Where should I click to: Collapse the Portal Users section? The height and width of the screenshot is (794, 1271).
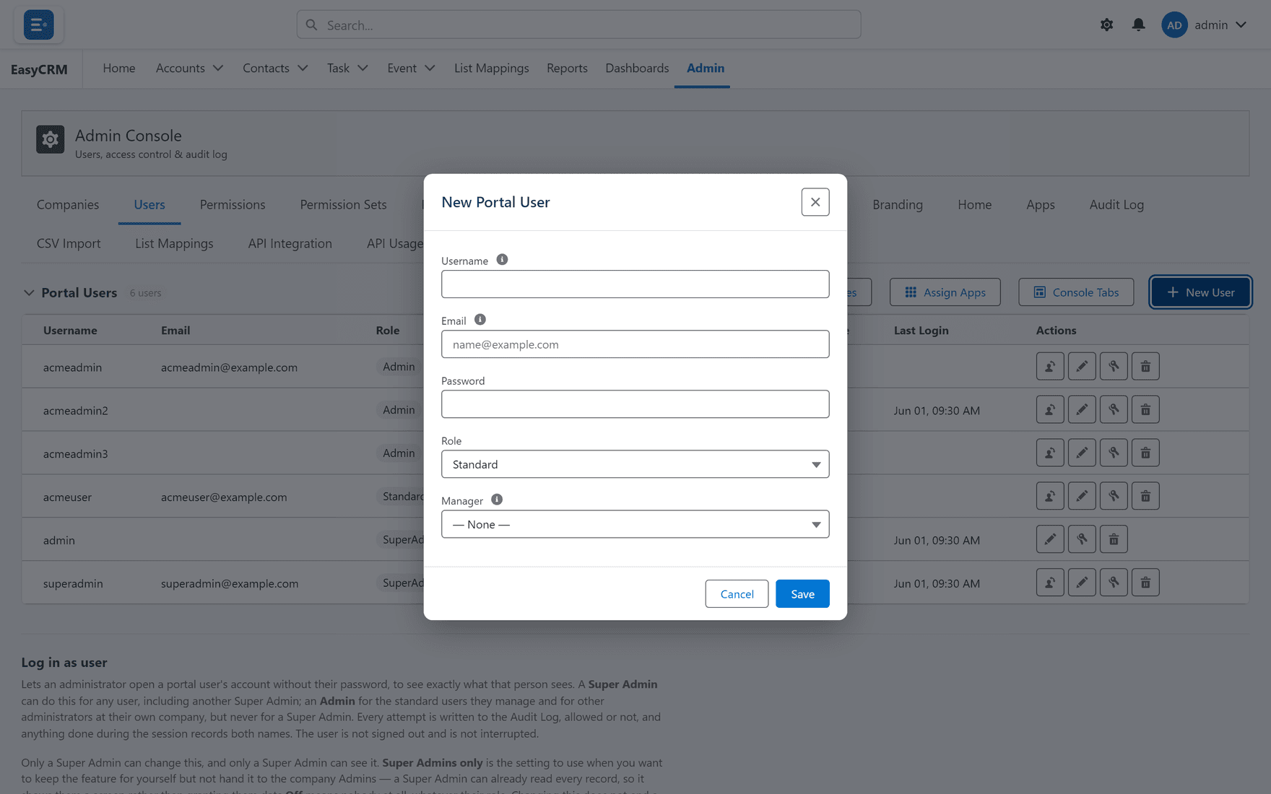[29, 293]
